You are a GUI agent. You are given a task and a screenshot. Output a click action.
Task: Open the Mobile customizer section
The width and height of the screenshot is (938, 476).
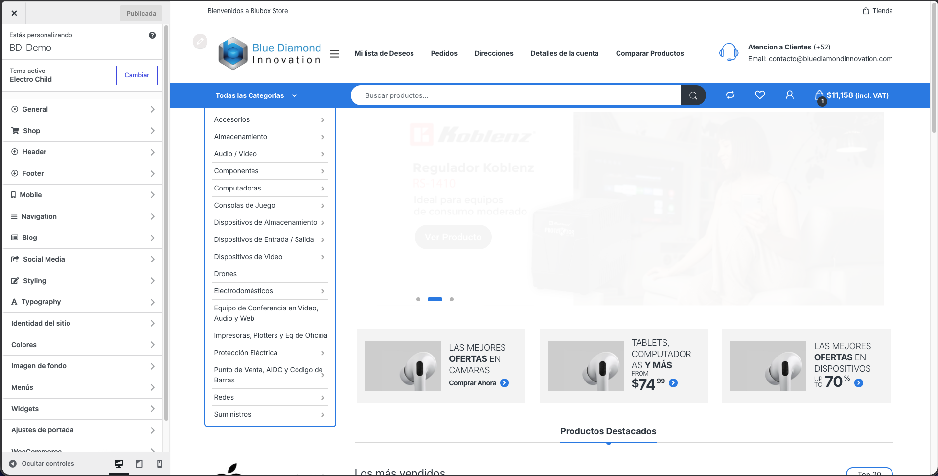click(x=83, y=195)
